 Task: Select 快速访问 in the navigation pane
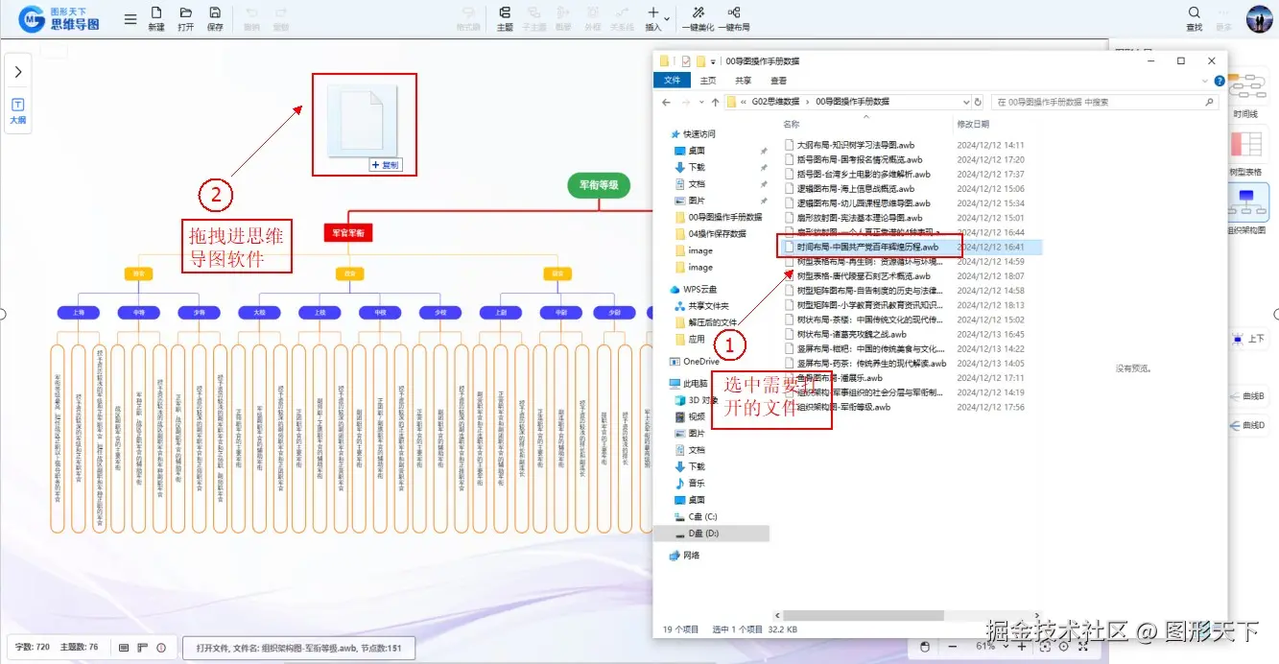(699, 134)
